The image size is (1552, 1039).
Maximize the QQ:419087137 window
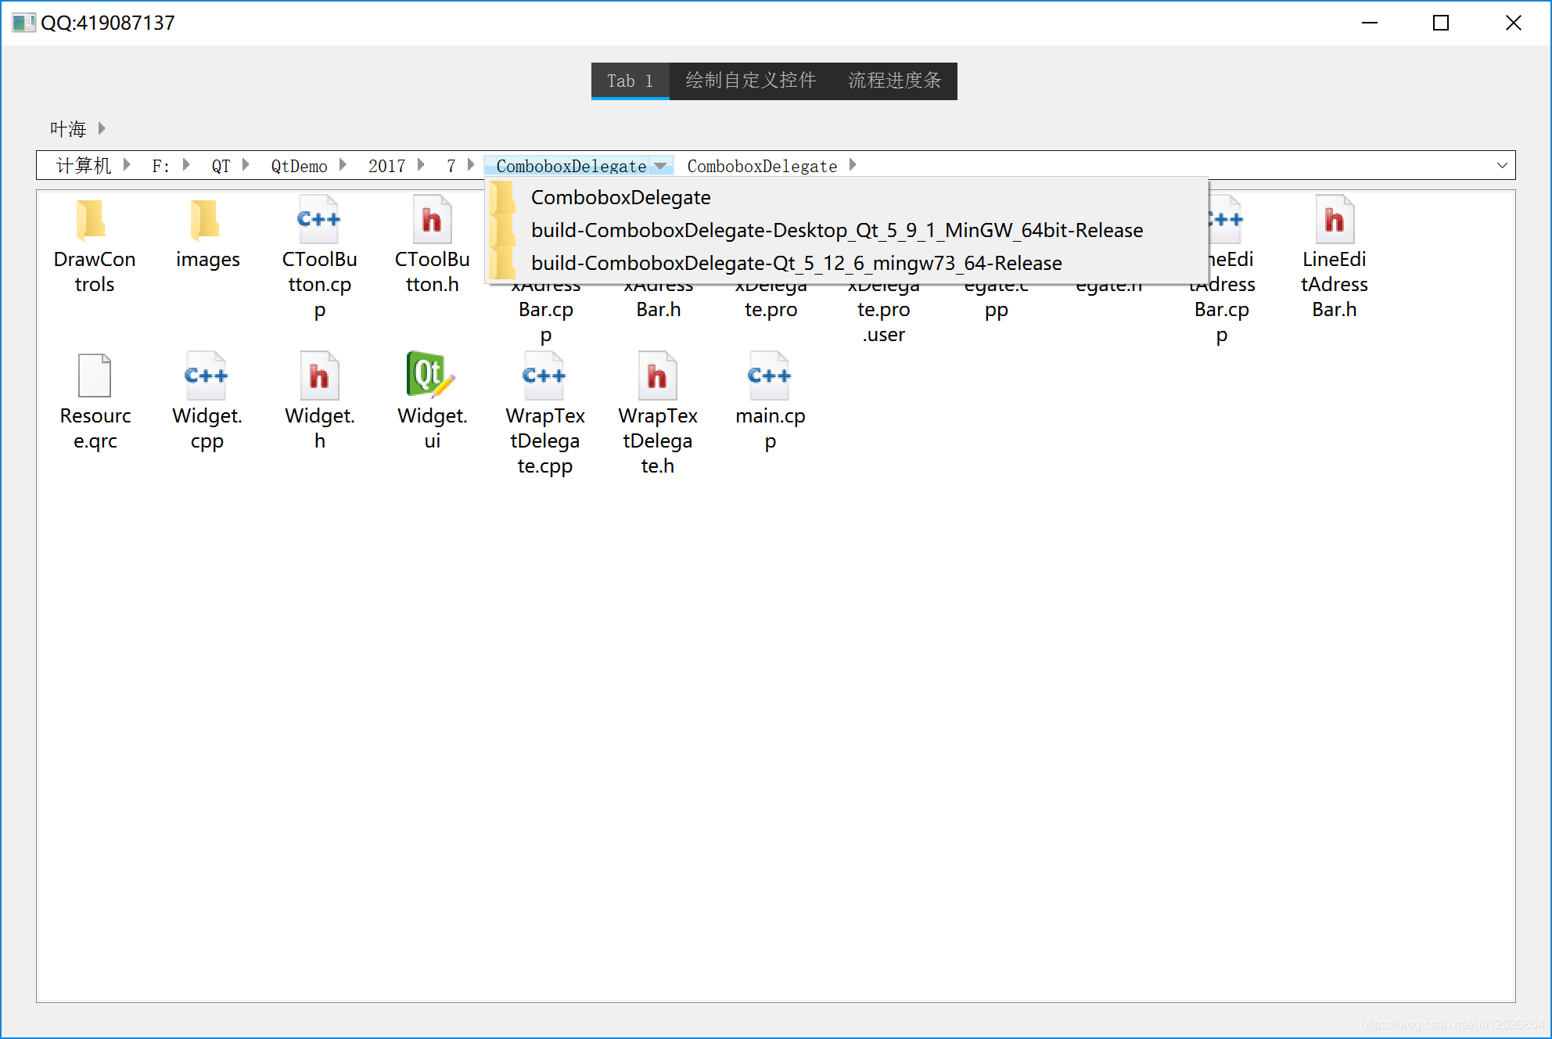pos(1441,23)
